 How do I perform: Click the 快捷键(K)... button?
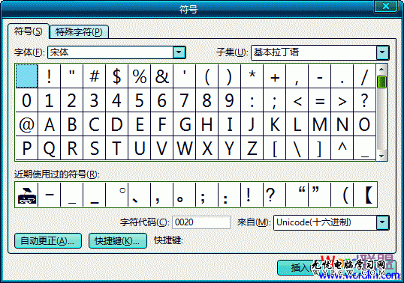pos(118,241)
